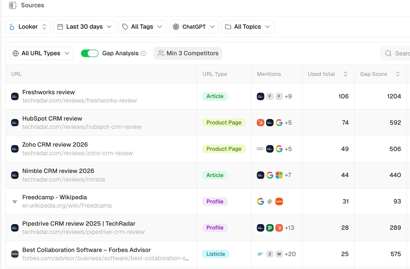Click the Forbes favicon on Best Collaboration row
This screenshot has width=410, height=269.
pos(15,254)
